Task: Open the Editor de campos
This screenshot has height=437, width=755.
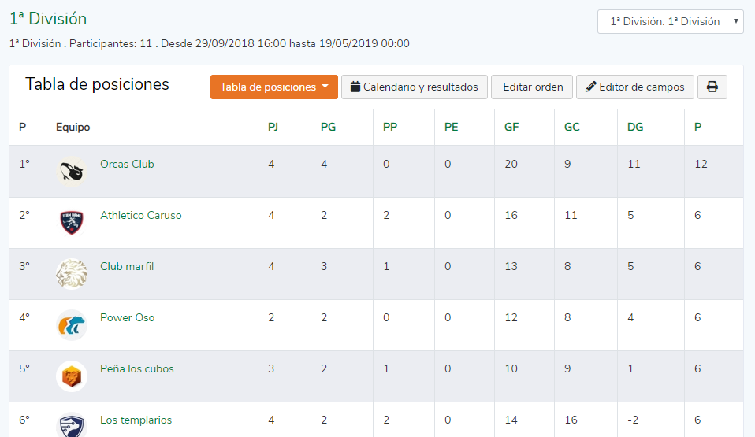Action: tap(635, 87)
